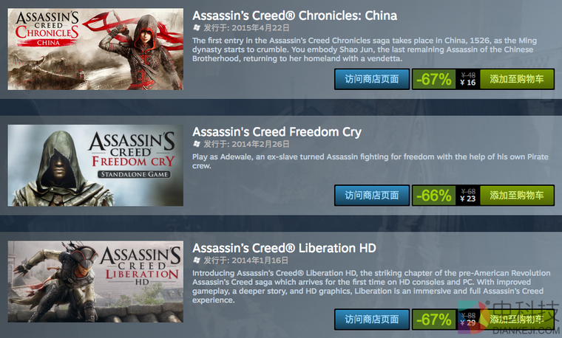Click the -67% discount badge for Chronicles: China
562x338 pixels.
(434, 79)
